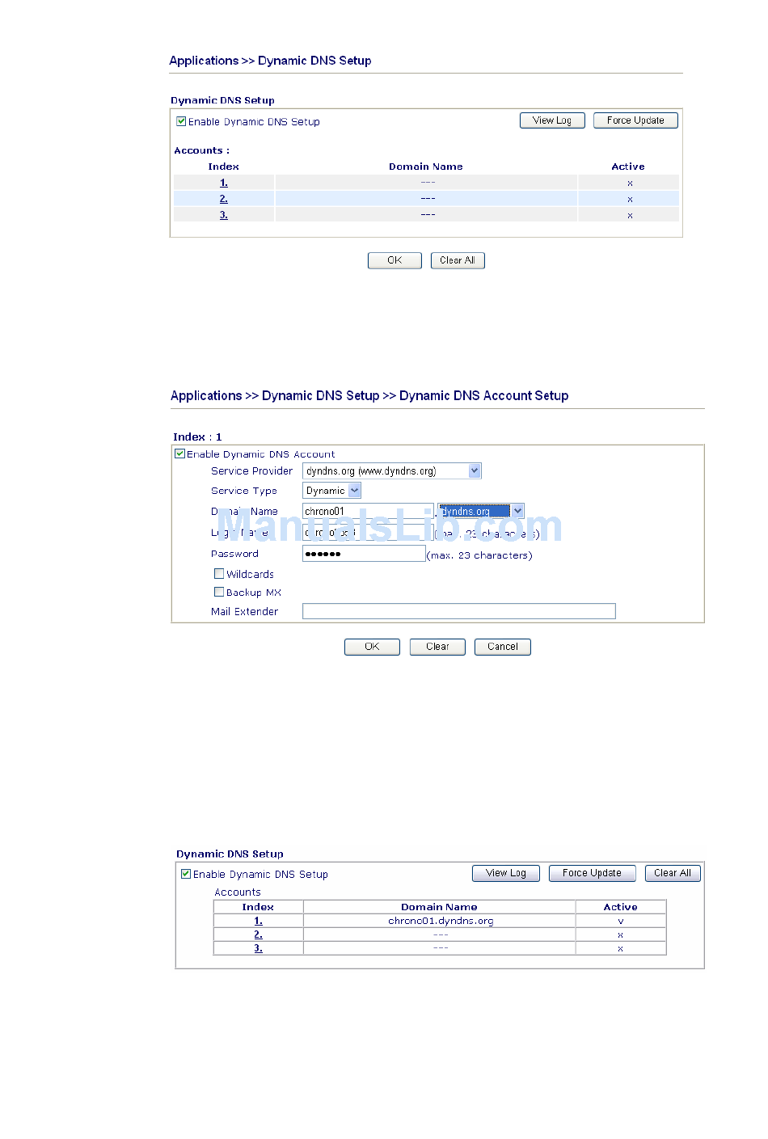The image size is (768, 1139).
Task: Click chrono01.dyndns.org domain name cell
Action: [441, 921]
